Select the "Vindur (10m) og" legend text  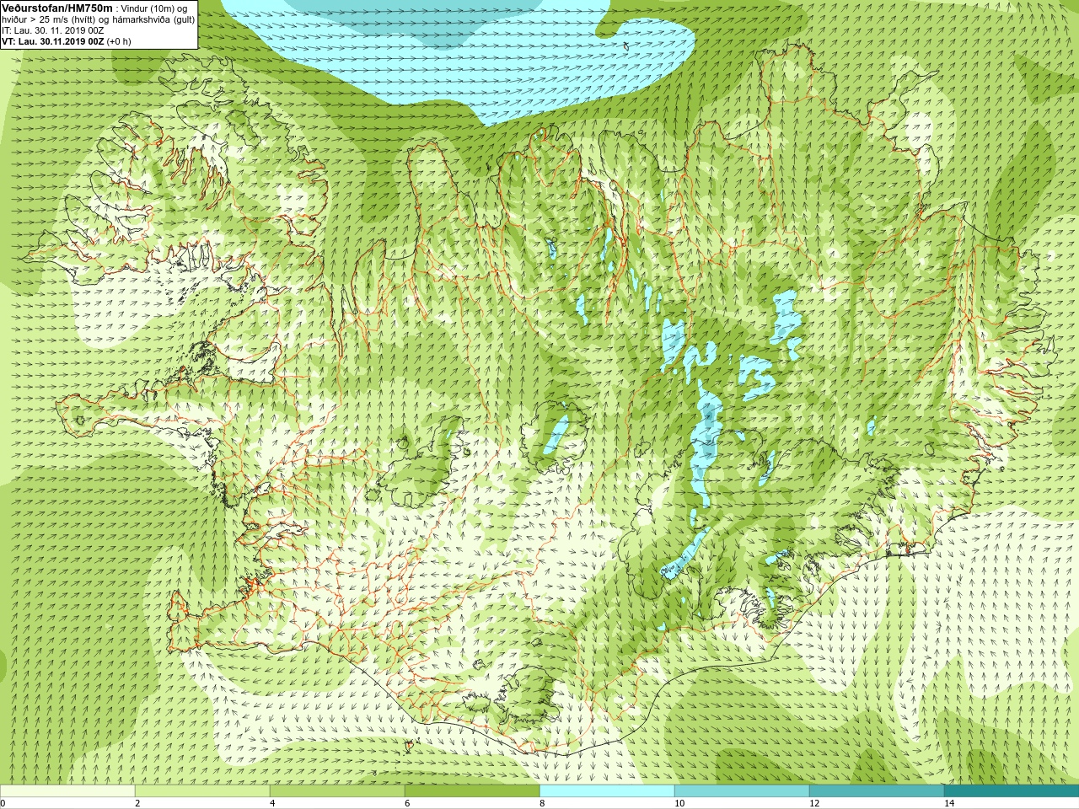(154, 8)
